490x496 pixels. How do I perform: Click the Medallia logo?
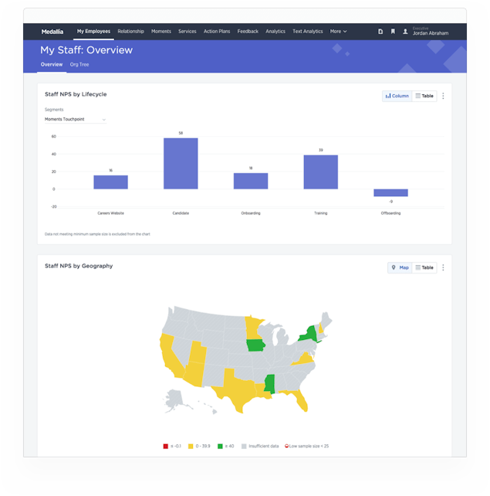tap(52, 32)
